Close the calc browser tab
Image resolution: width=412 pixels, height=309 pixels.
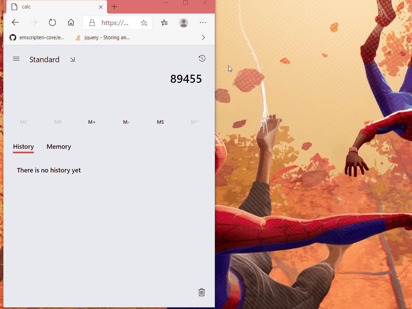[x=101, y=7]
